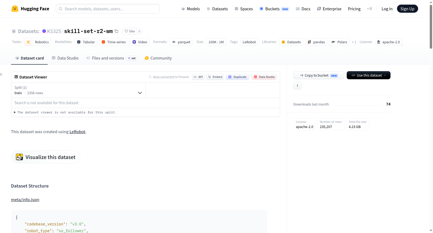
Task: Click the Copy to bucket button
Action: pyautogui.click(x=319, y=75)
